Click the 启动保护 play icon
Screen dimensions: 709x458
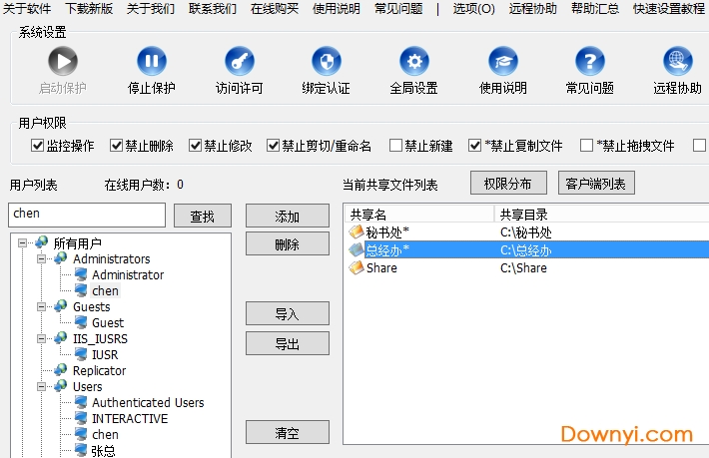(x=63, y=61)
